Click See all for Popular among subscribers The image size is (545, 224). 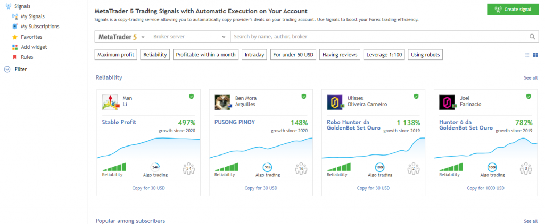pos(531,221)
